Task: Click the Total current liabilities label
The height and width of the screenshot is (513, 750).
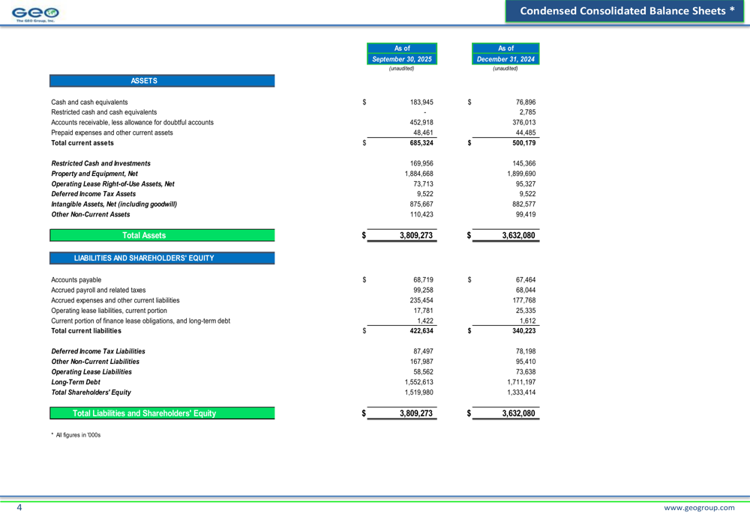Action: (86, 331)
